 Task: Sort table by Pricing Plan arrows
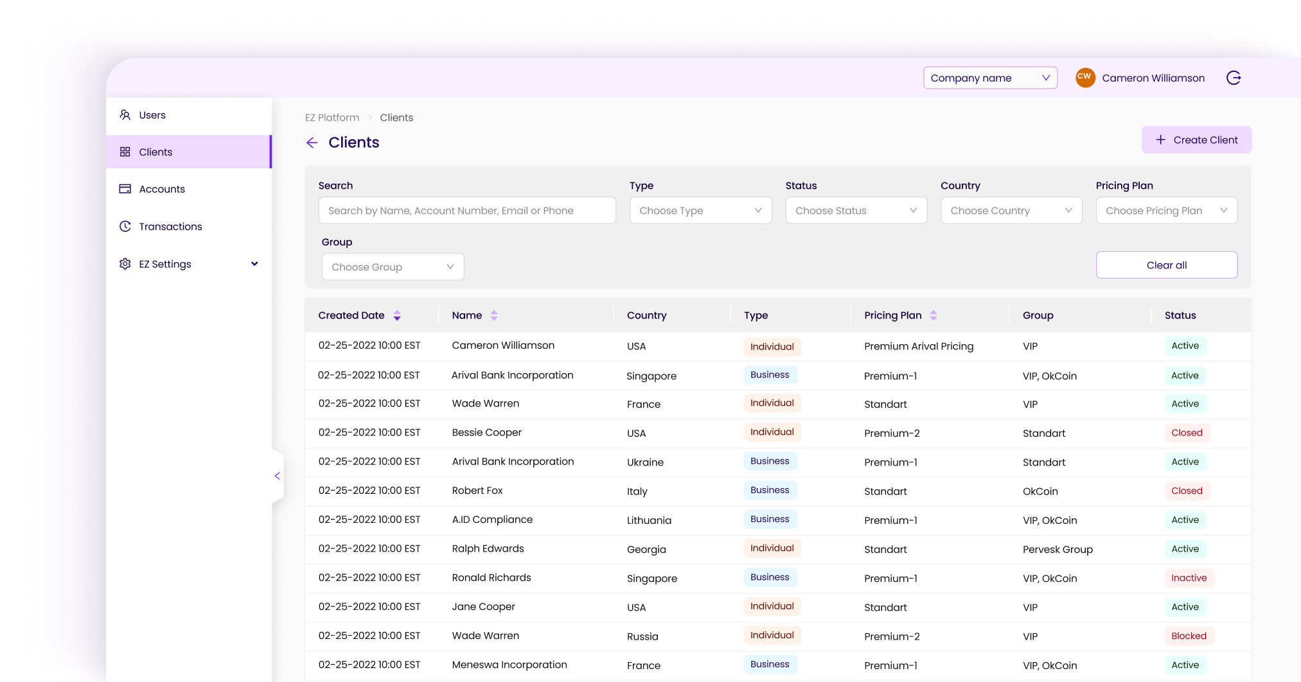tap(934, 315)
